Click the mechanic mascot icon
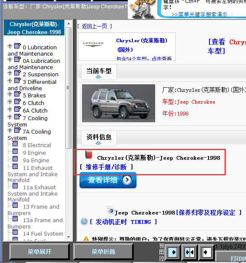This screenshot has height=263, width=246. point(143,9)
